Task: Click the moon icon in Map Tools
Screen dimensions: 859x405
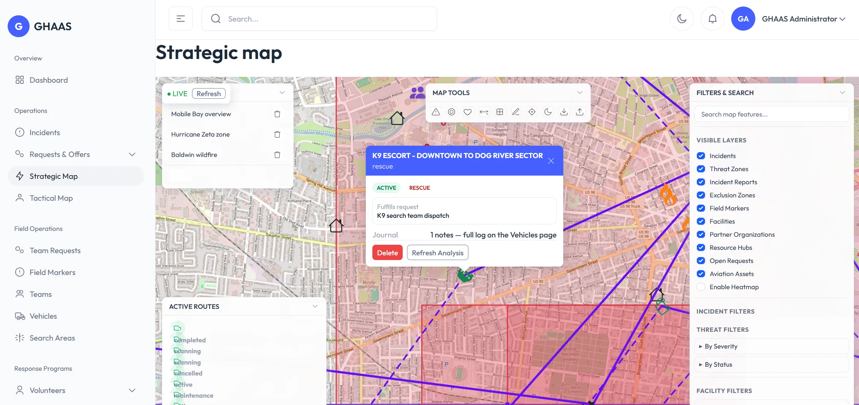Action: pyautogui.click(x=548, y=112)
